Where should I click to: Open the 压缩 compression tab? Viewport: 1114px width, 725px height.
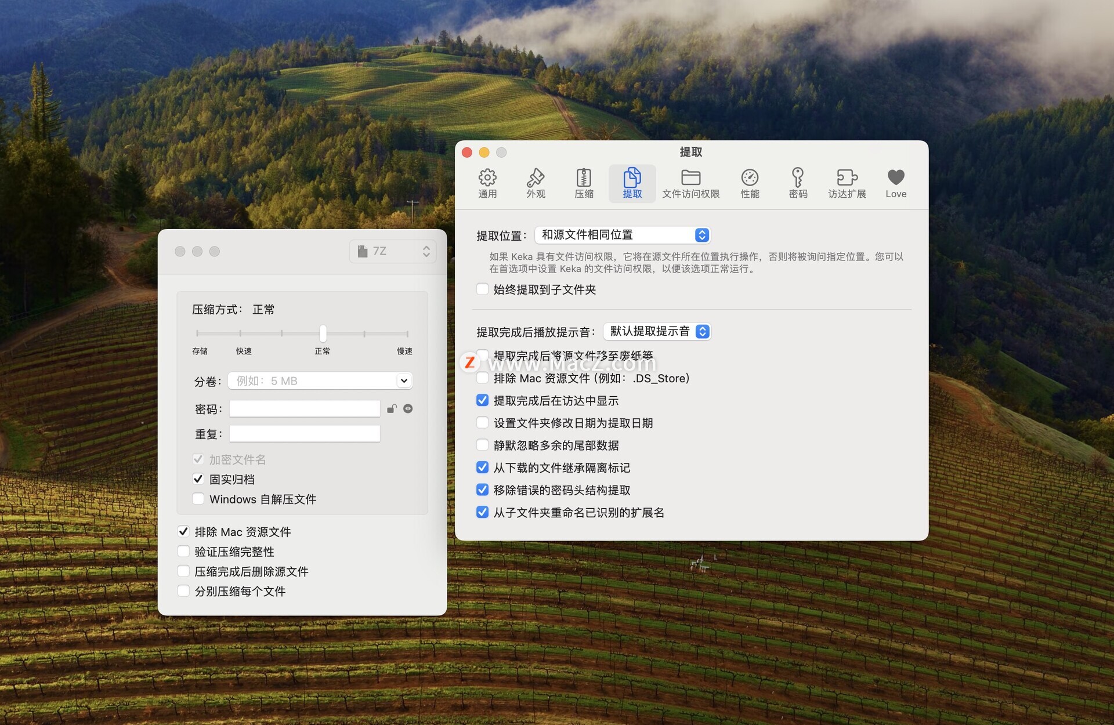pos(584,183)
